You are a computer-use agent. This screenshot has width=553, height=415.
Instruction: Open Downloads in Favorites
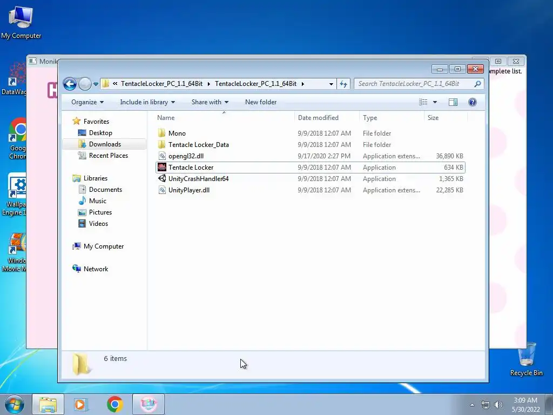[105, 144]
